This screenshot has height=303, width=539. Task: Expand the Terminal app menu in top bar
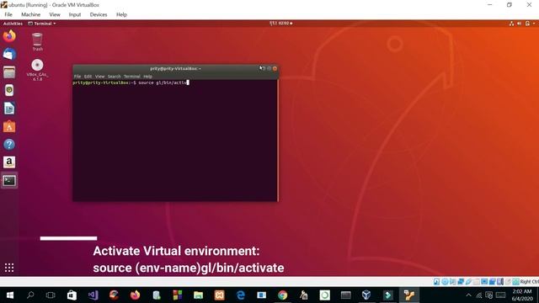[x=41, y=24]
